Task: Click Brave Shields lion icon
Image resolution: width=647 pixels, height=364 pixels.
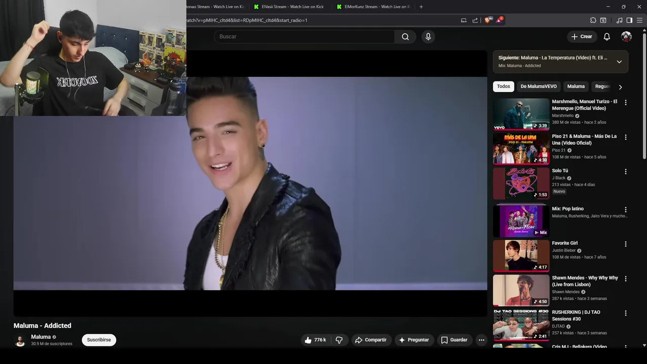Action: pyautogui.click(x=487, y=20)
